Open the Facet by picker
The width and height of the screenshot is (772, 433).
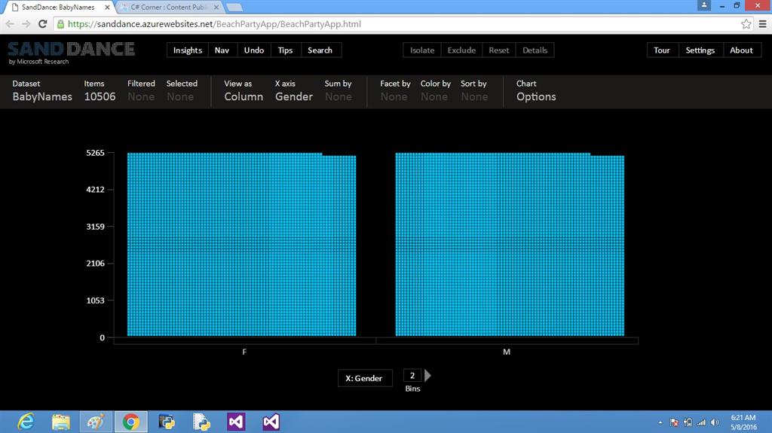tap(395, 91)
